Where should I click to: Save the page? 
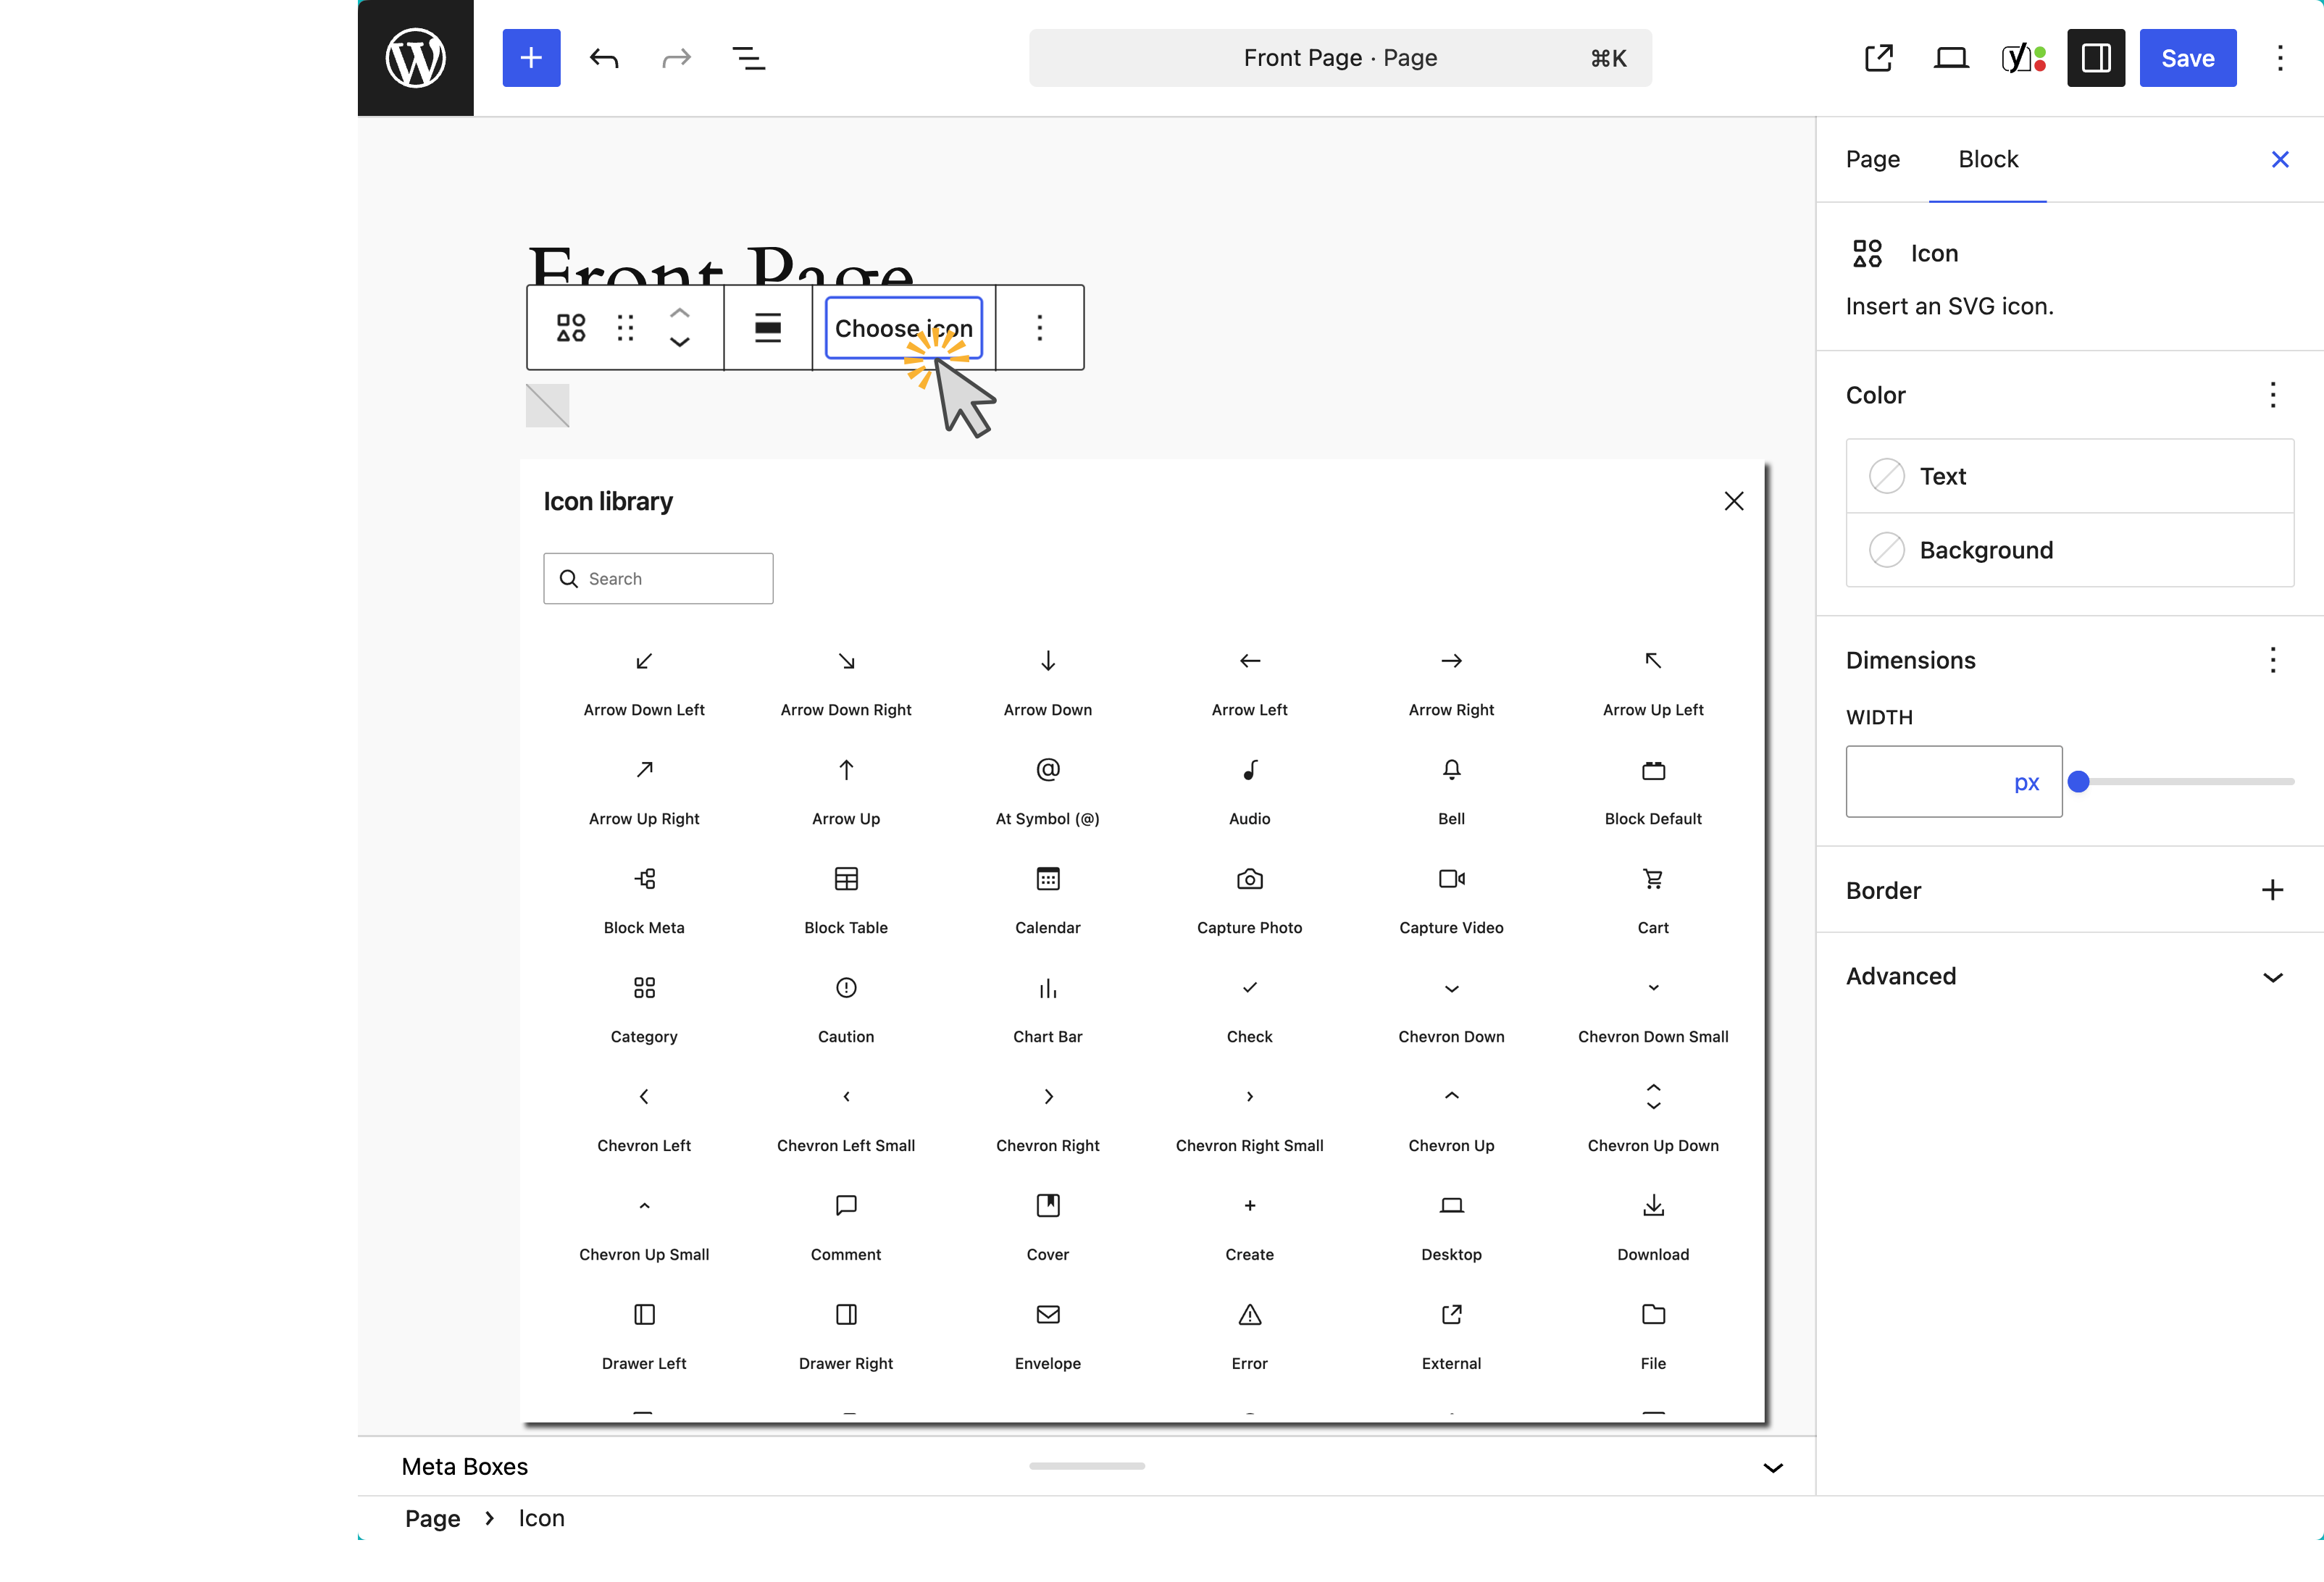[x=2187, y=57]
